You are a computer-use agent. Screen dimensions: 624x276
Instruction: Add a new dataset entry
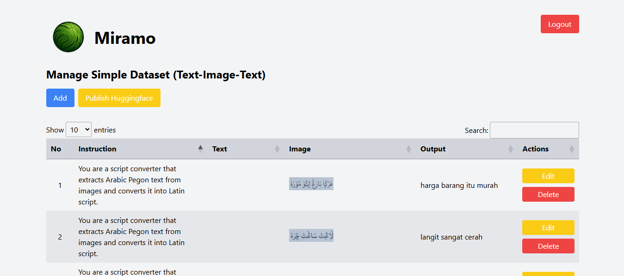tap(60, 98)
